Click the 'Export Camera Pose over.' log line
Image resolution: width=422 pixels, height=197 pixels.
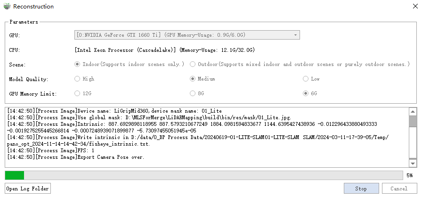point(76,157)
